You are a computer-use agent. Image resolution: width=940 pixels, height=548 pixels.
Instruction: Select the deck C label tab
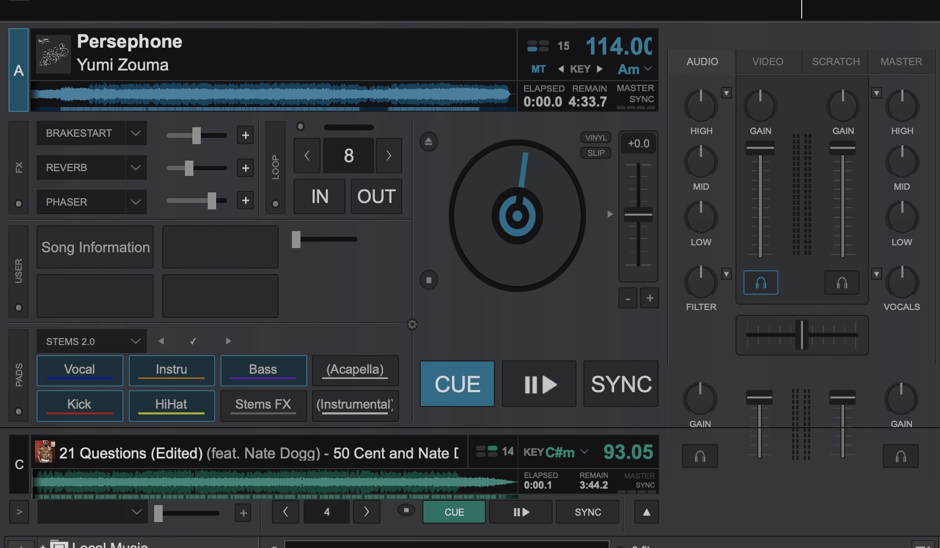click(19, 465)
